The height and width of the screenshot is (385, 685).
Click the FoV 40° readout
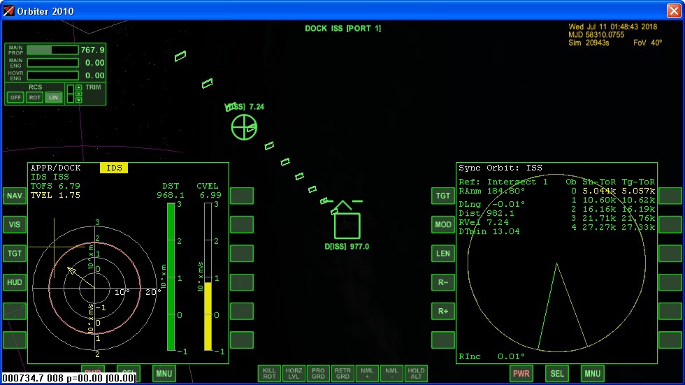pos(648,43)
